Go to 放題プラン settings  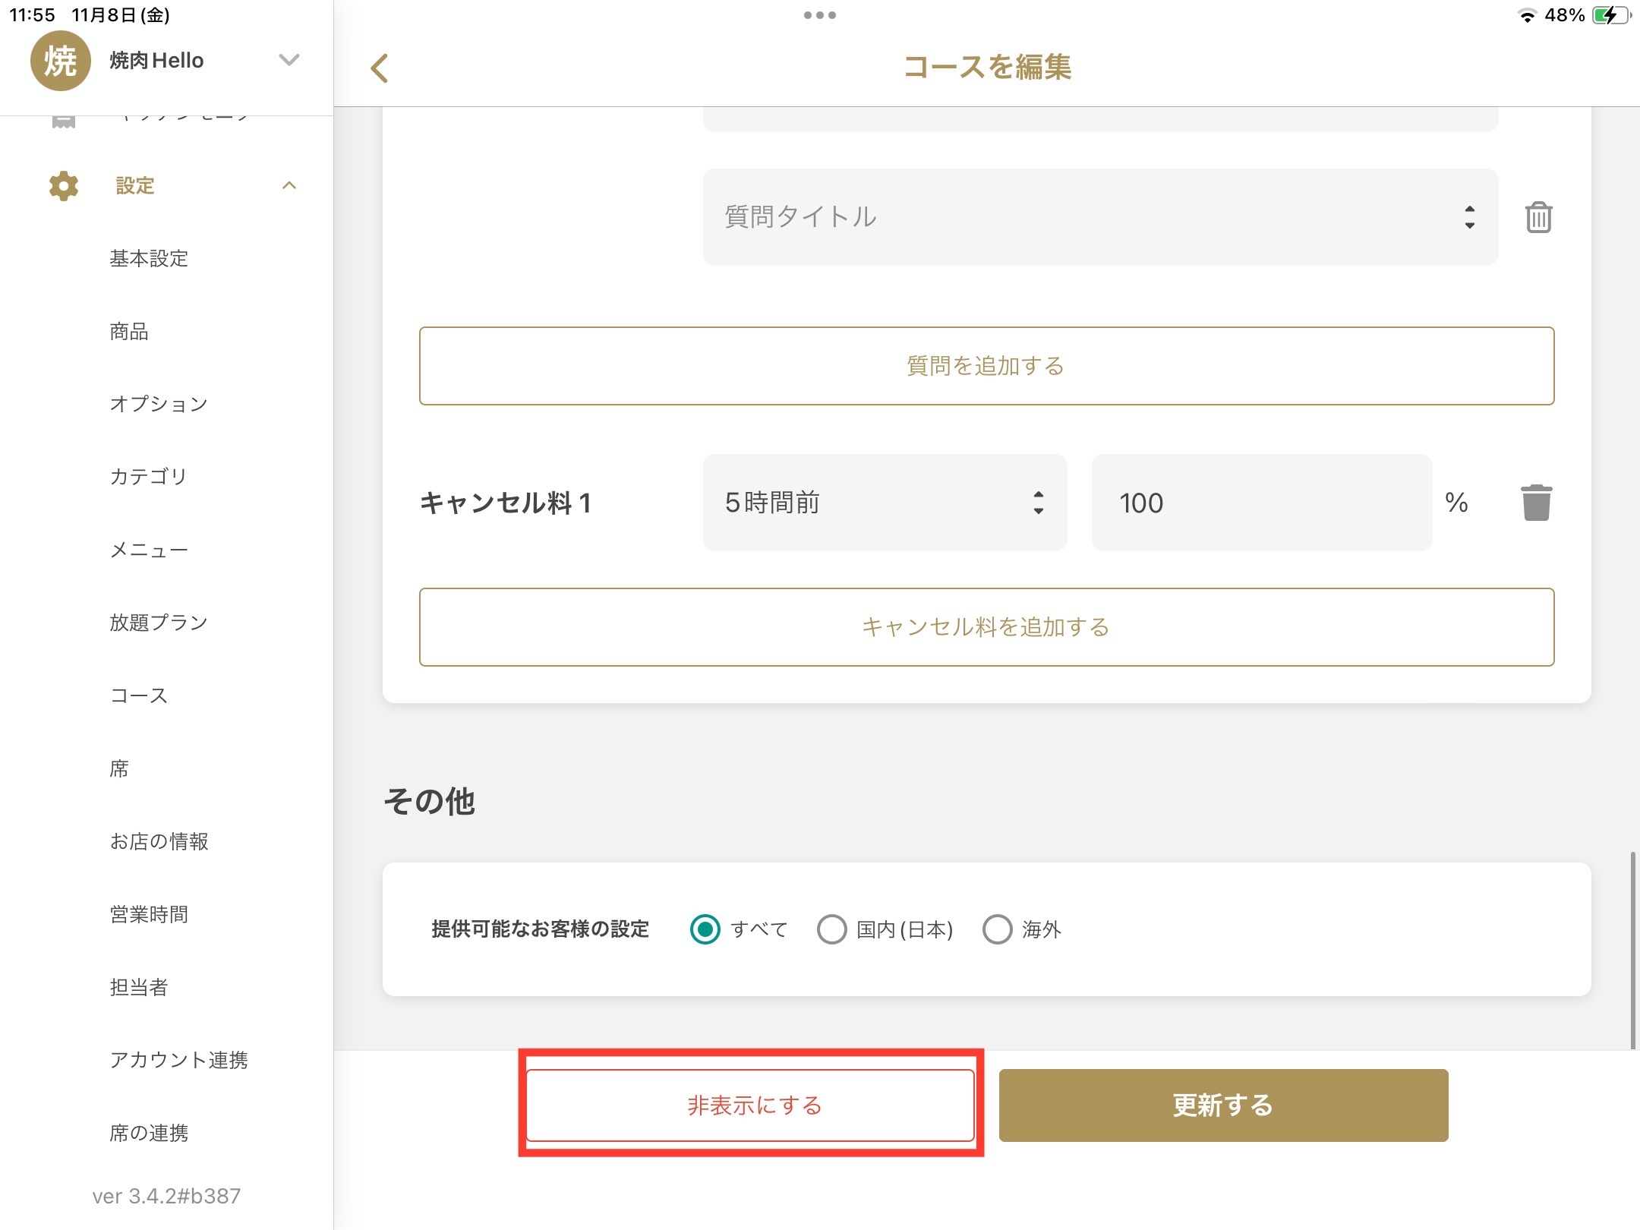click(159, 623)
